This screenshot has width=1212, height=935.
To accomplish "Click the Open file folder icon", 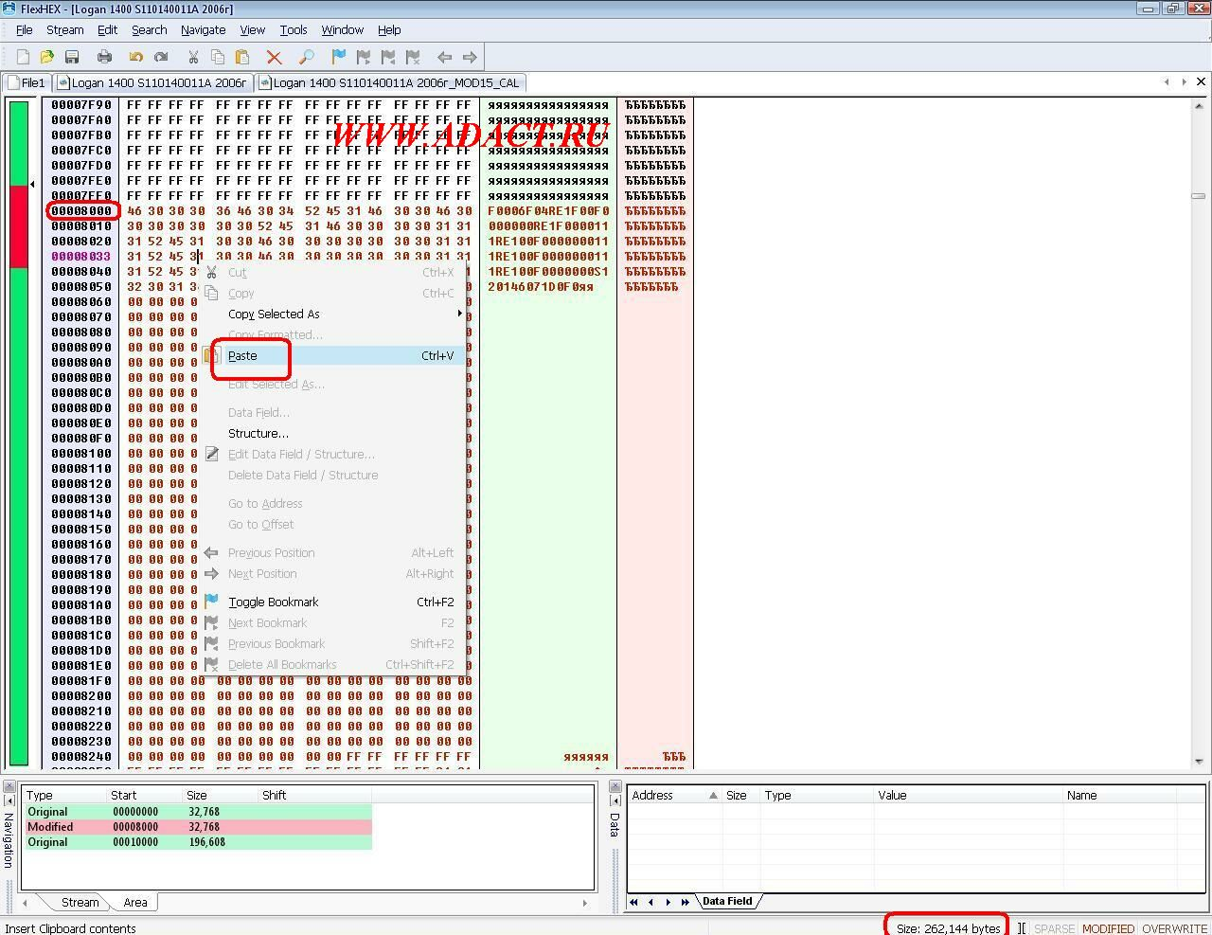I will [x=46, y=57].
